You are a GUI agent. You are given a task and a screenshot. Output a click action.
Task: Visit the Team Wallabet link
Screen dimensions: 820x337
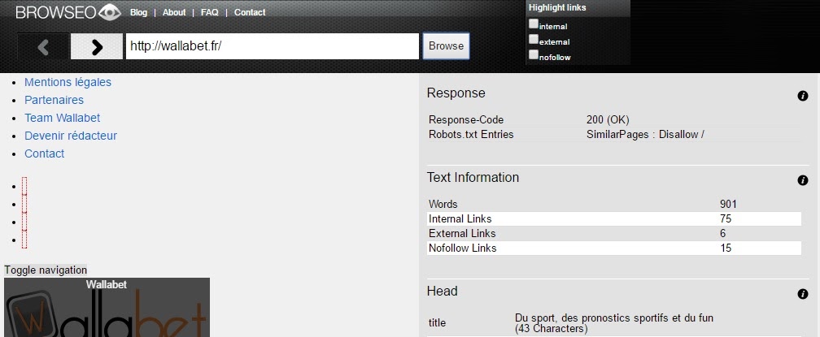pyautogui.click(x=62, y=118)
